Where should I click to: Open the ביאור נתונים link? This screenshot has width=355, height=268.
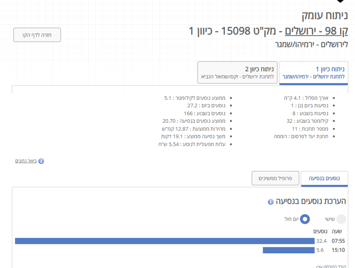[x=26, y=161]
